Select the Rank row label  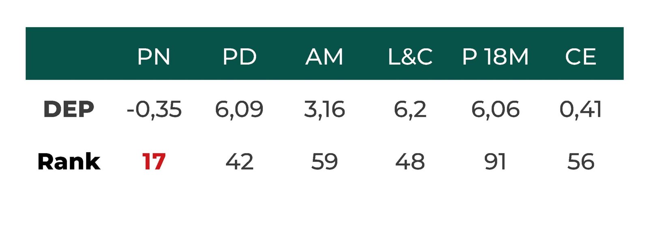point(69,162)
